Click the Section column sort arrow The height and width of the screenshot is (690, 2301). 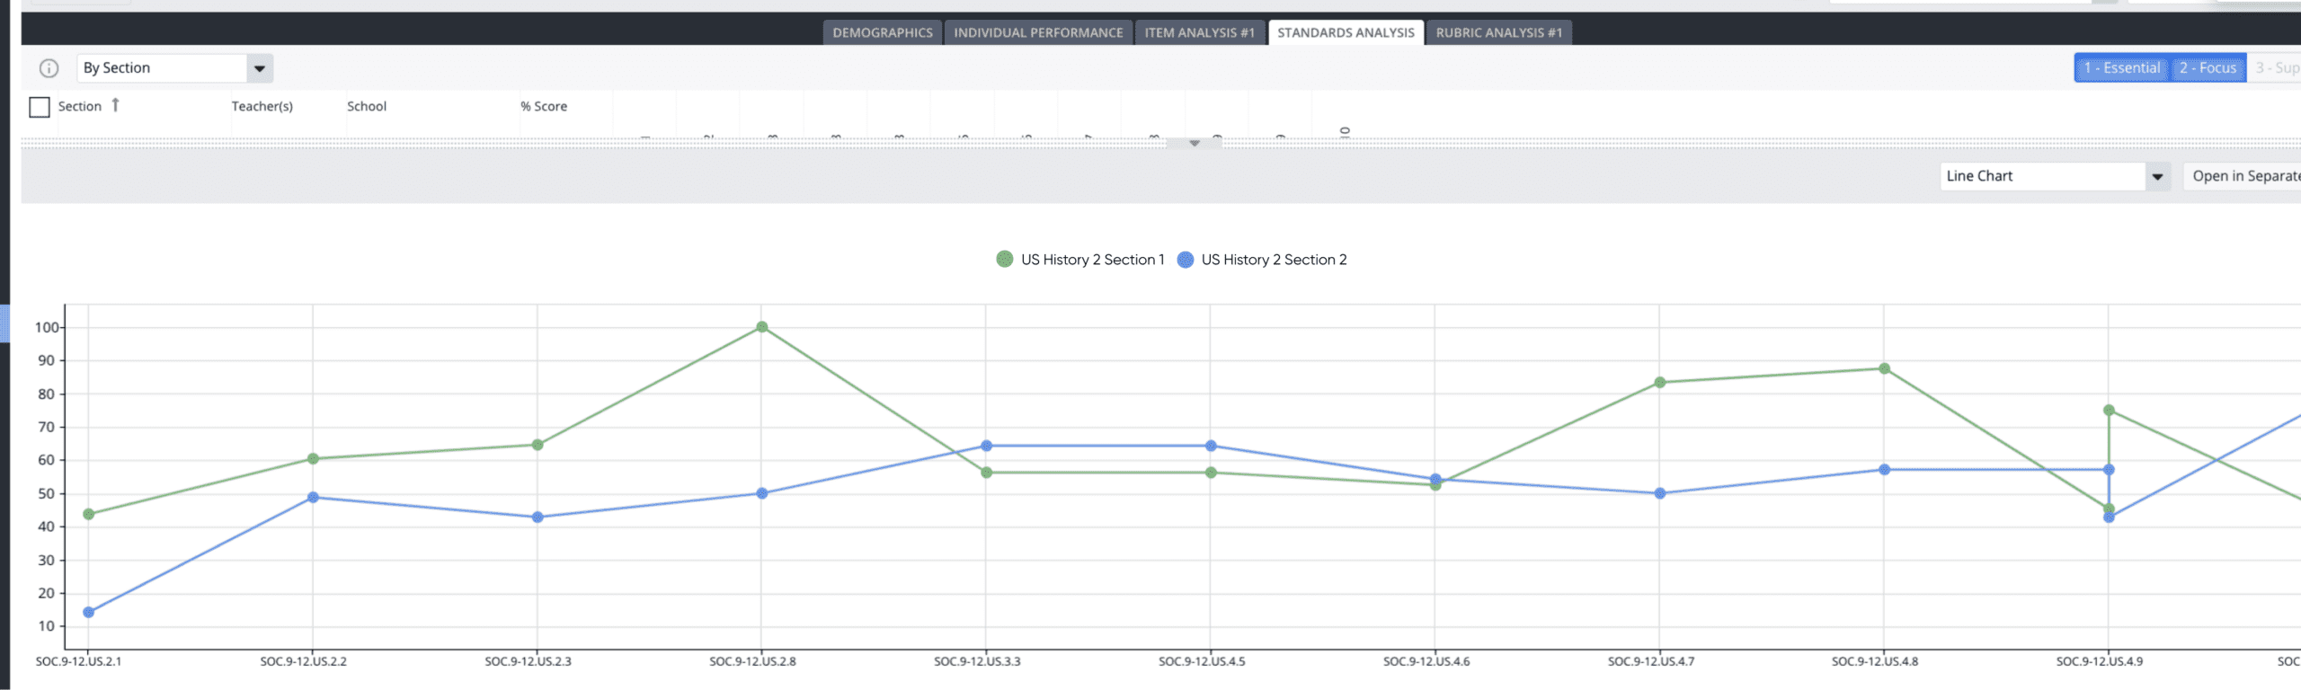tap(115, 105)
